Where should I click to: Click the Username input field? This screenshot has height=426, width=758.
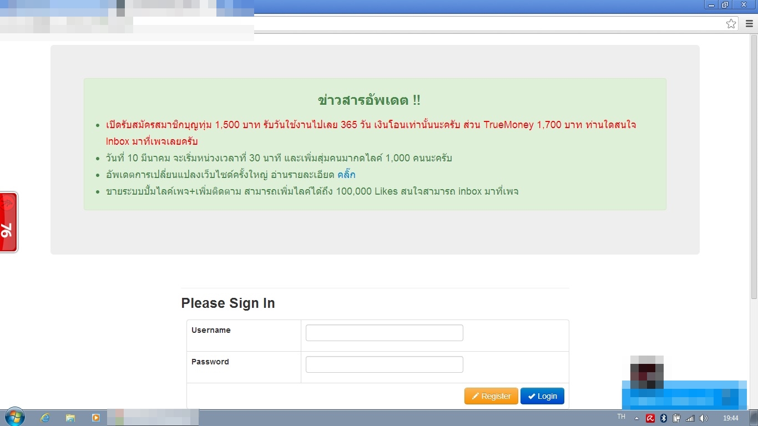pos(384,333)
